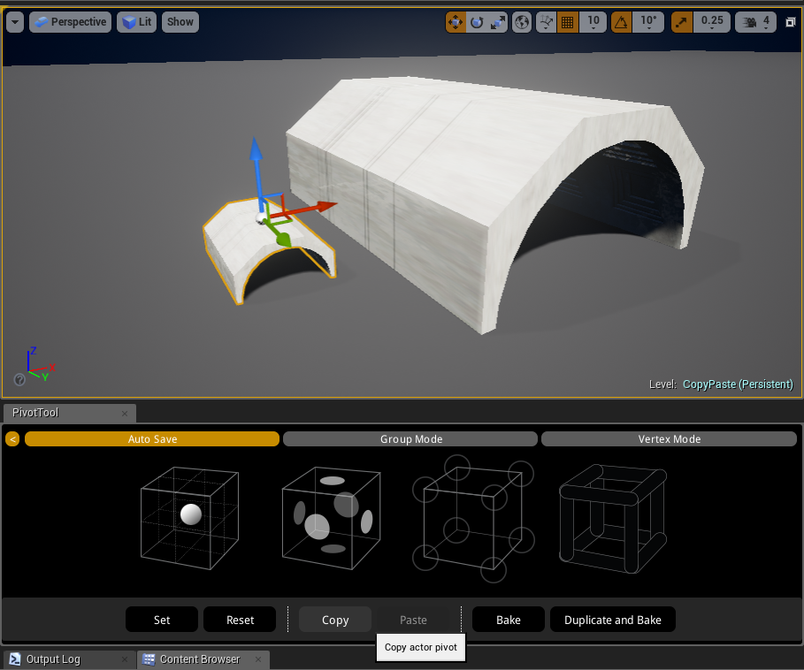The image size is (804, 670).
Task: Open the scale snap 0.25 dropdown
Action: click(711, 22)
